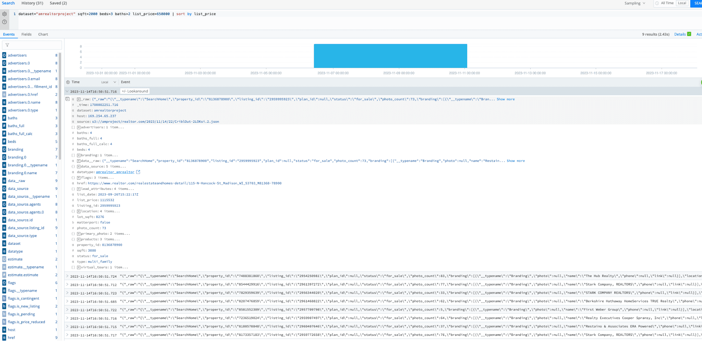The image size is (702, 341).
Task: Toggle the green Details checkbox
Action: [x=689, y=34]
